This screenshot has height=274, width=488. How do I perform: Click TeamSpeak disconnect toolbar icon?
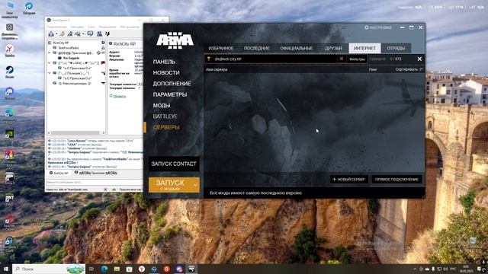(x=63, y=33)
